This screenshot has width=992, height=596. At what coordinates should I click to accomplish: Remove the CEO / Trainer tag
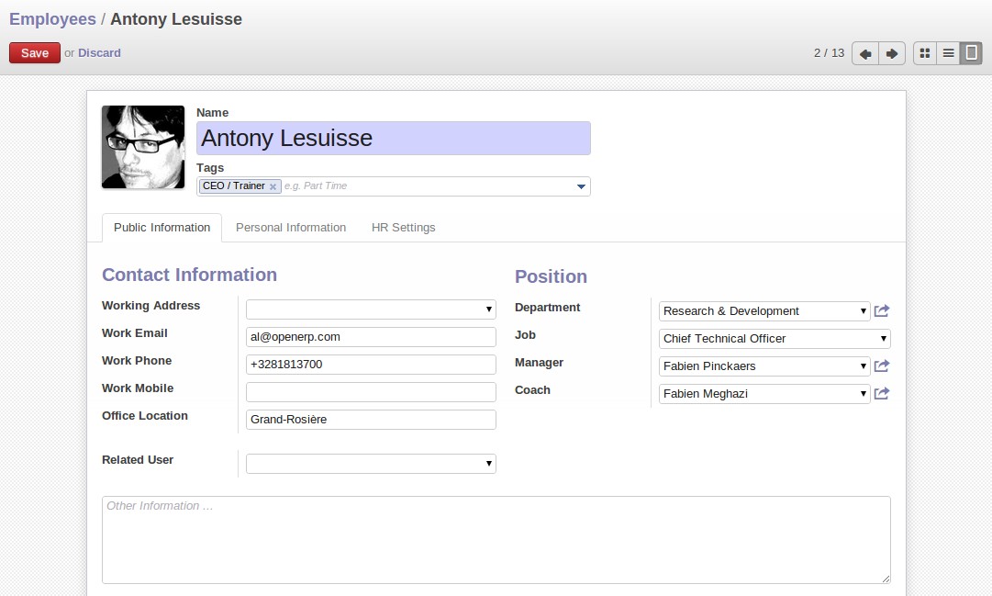tap(273, 186)
